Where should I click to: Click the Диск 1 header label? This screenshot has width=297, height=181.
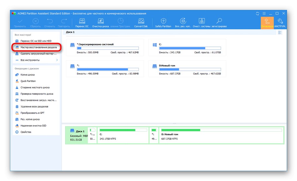point(70,32)
